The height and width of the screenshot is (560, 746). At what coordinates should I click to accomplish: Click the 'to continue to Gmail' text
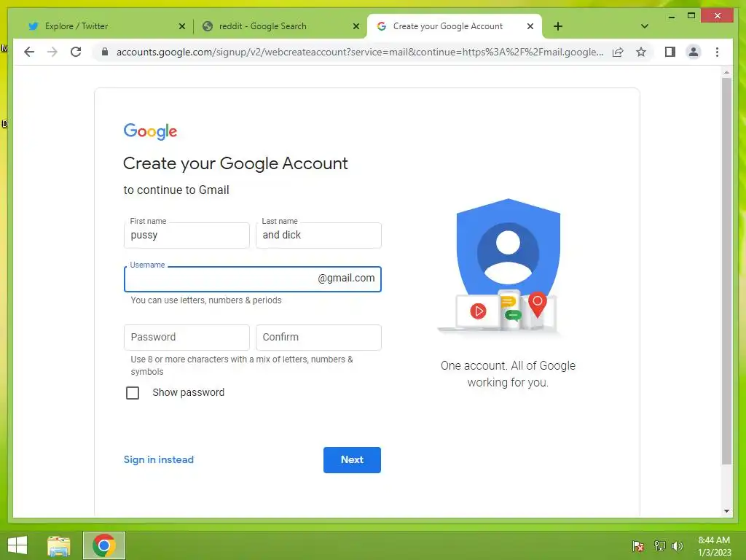pyautogui.click(x=176, y=190)
